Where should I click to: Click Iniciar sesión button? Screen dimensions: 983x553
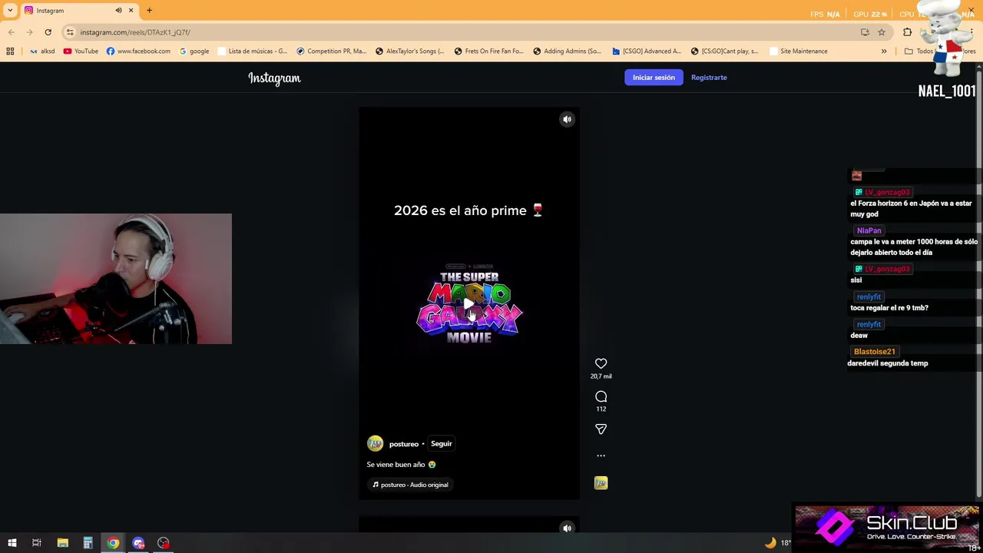click(654, 77)
